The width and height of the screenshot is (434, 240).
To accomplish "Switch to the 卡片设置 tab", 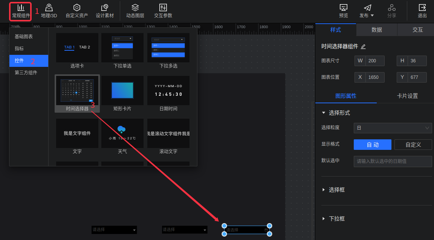I will click(407, 96).
